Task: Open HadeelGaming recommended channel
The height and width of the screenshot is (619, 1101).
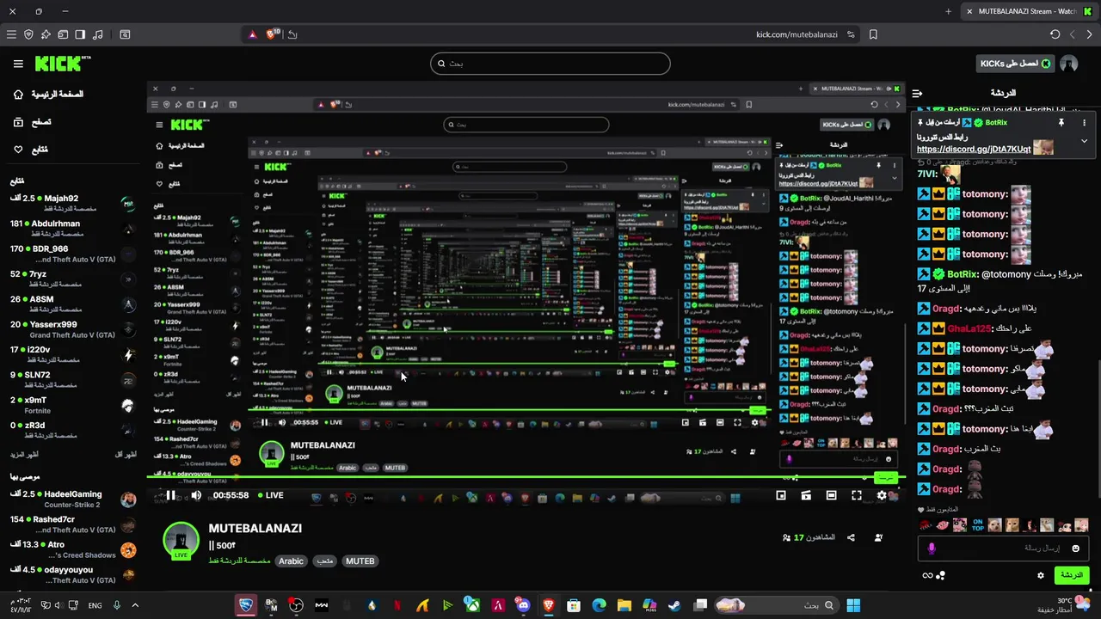Action: [73, 499]
